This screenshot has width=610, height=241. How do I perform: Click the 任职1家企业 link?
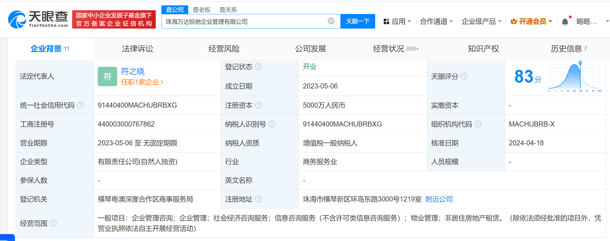[142, 82]
